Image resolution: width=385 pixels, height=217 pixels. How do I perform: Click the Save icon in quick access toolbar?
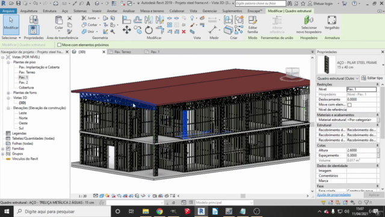19,3
